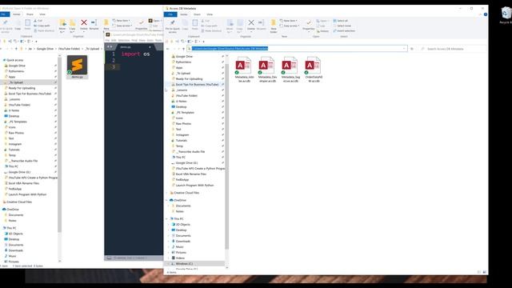512x288 pixels.
Task: Open Properties in Access DB Metadata ribbon
Action: pyautogui.click(x=308, y=26)
